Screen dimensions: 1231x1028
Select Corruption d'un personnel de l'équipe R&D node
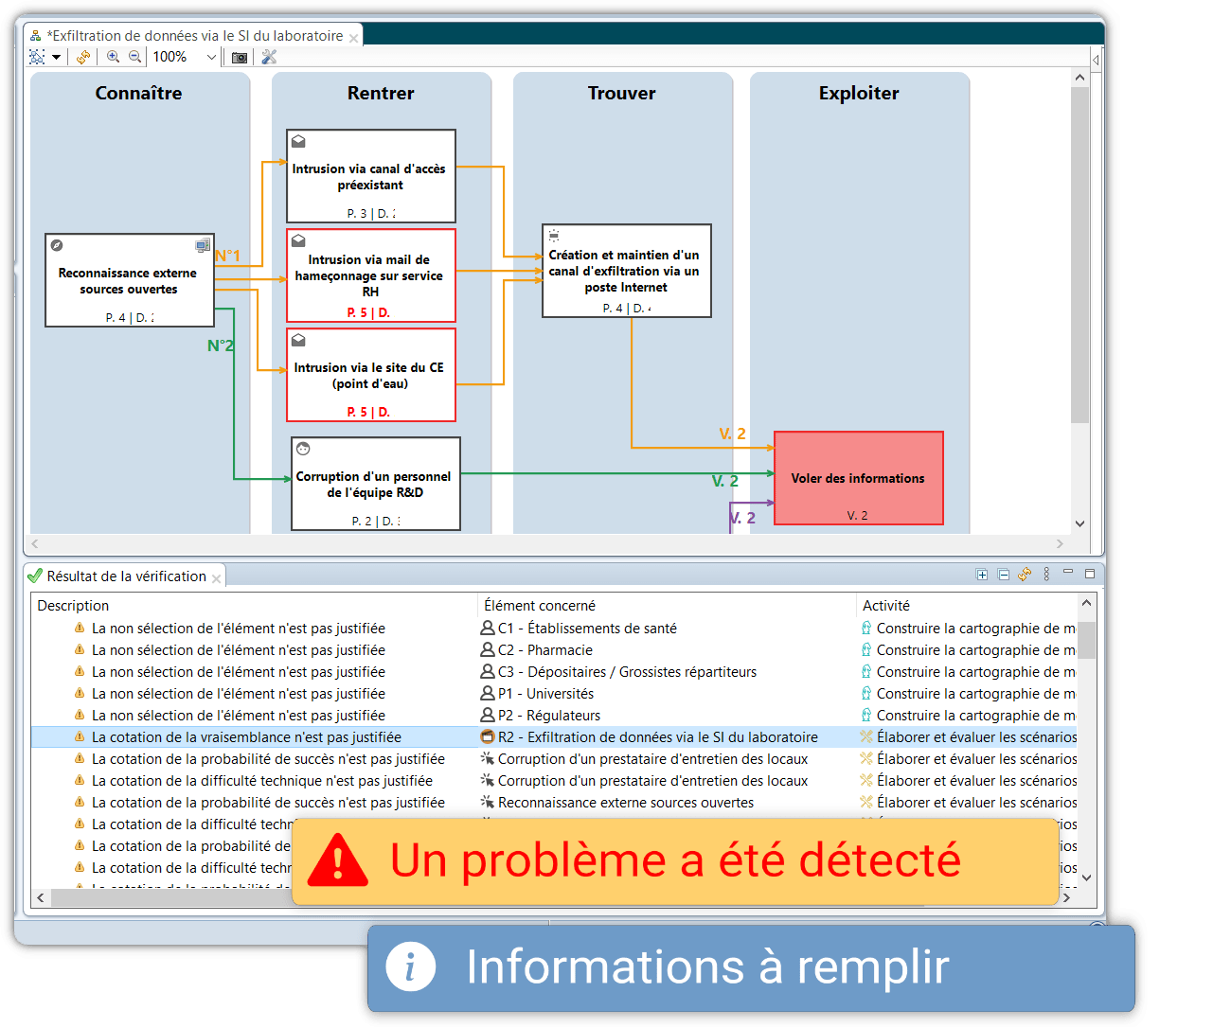[x=376, y=484]
